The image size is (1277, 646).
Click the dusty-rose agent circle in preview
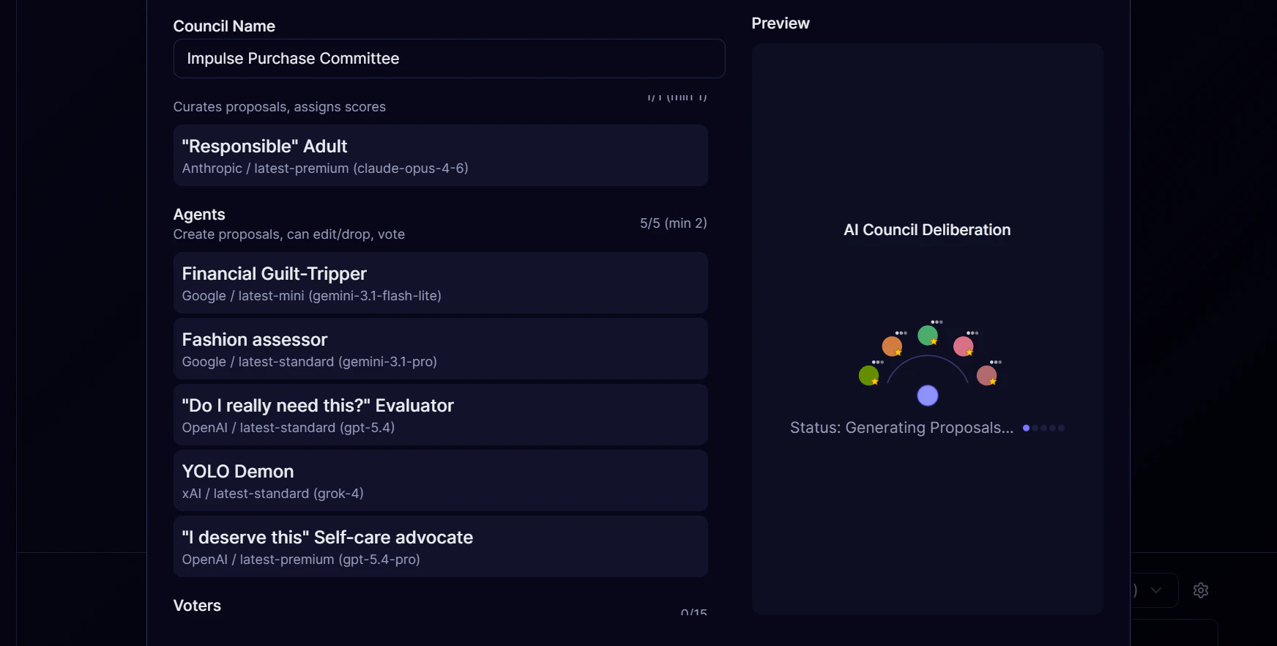click(986, 375)
